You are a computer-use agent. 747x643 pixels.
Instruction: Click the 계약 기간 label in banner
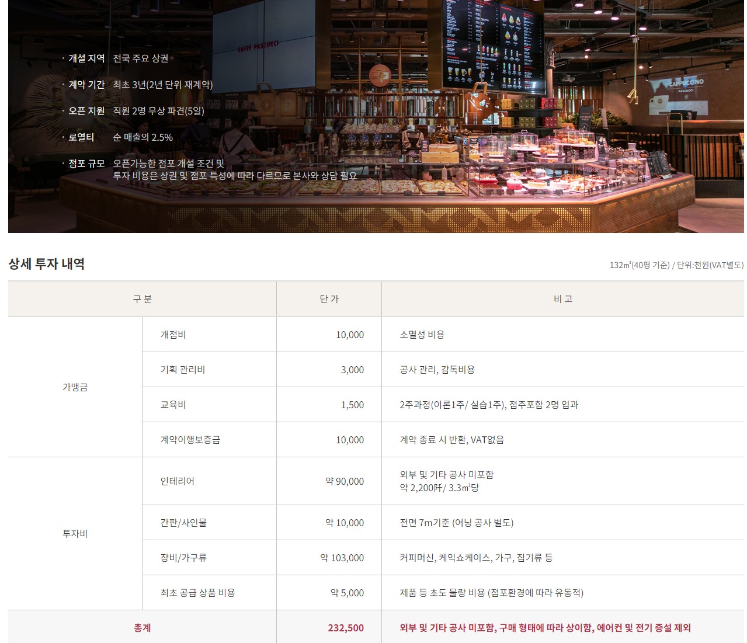[x=86, y=85]
